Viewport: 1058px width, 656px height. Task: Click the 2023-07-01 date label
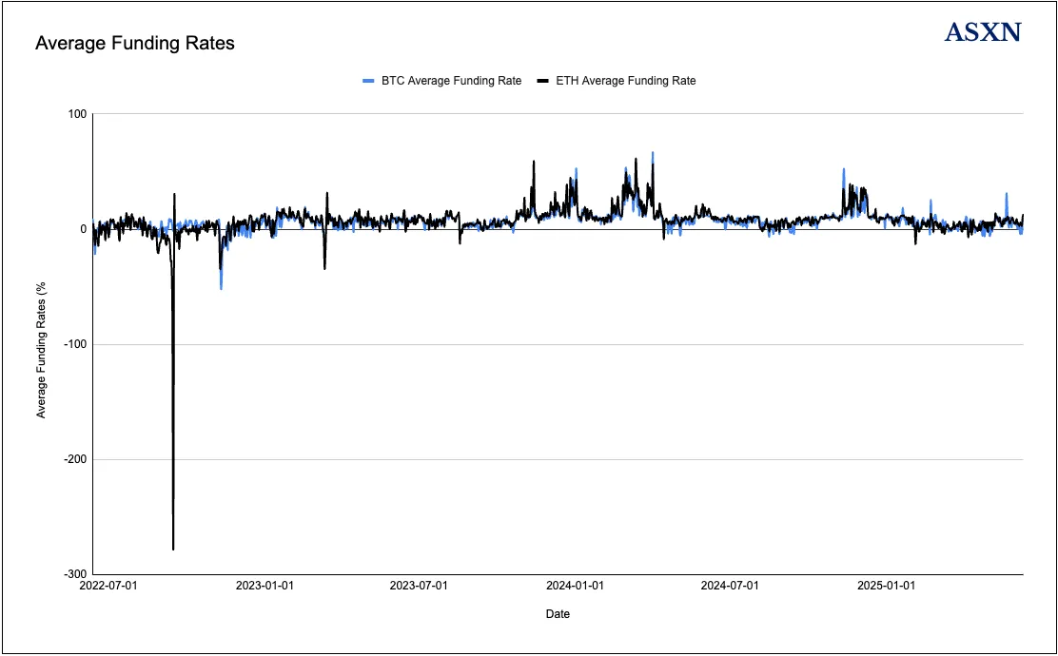(421, 587)
